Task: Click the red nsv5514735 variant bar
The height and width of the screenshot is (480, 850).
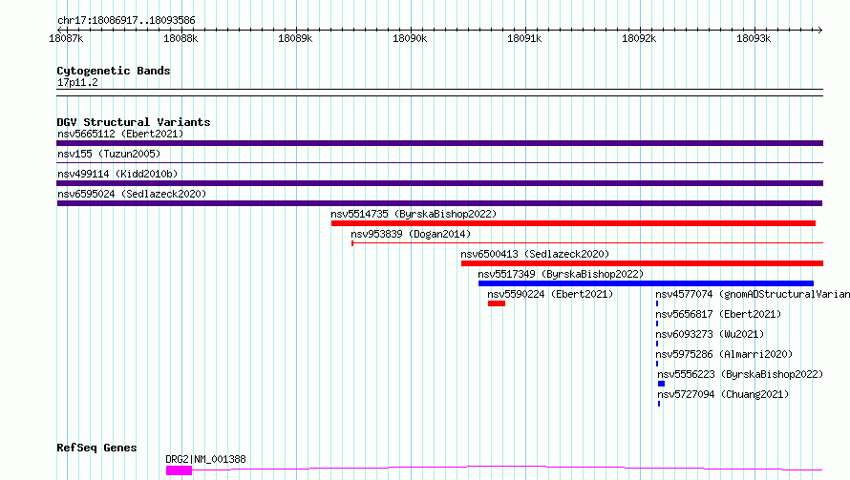Action: point(574,223)
